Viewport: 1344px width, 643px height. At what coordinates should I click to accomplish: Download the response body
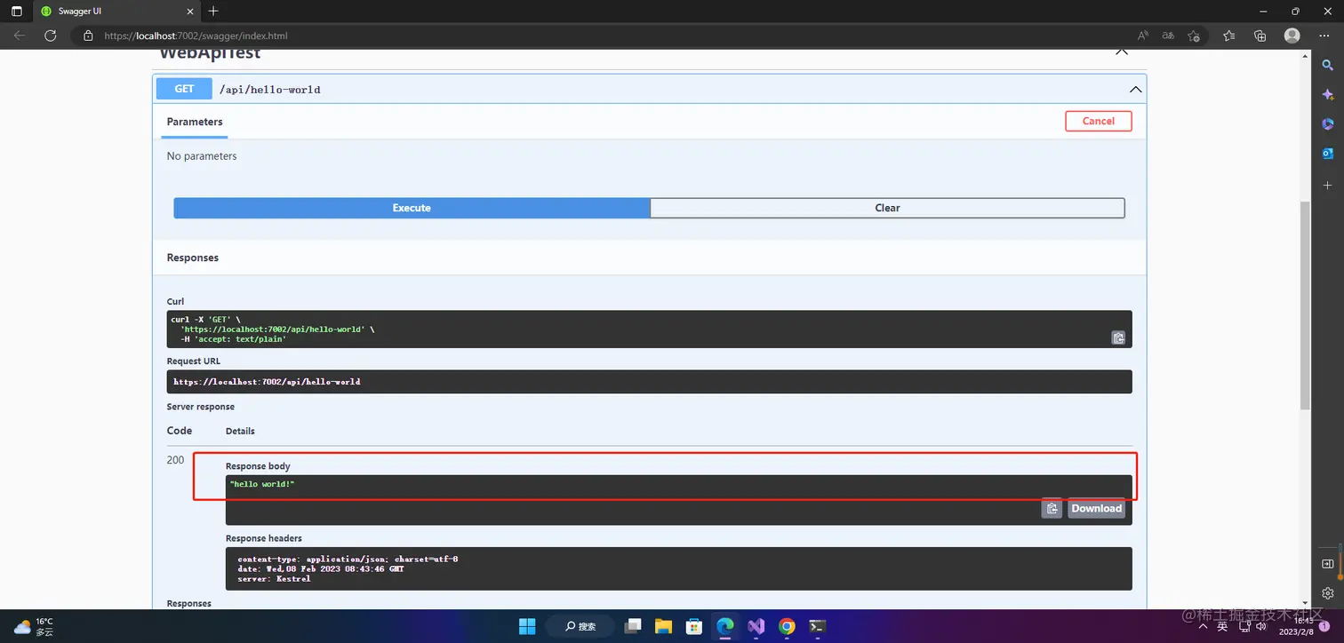click(1096, 509)
